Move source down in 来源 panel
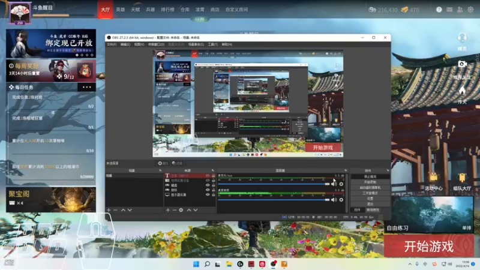480x270 pixels. tap(196, 210)
